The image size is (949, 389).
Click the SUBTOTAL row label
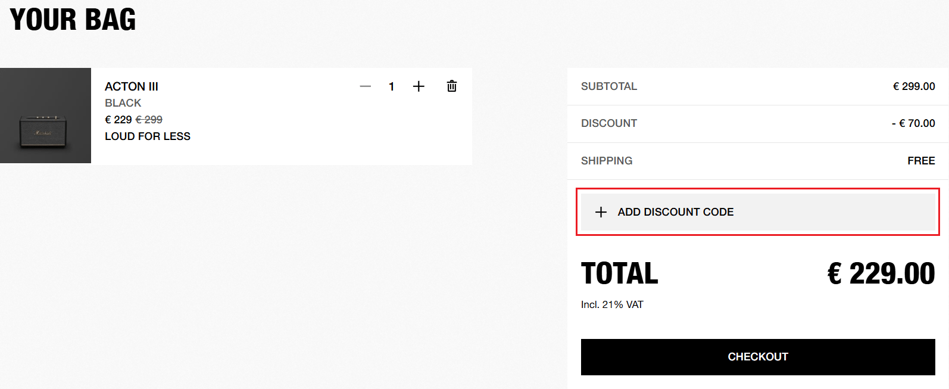point(609,86)
